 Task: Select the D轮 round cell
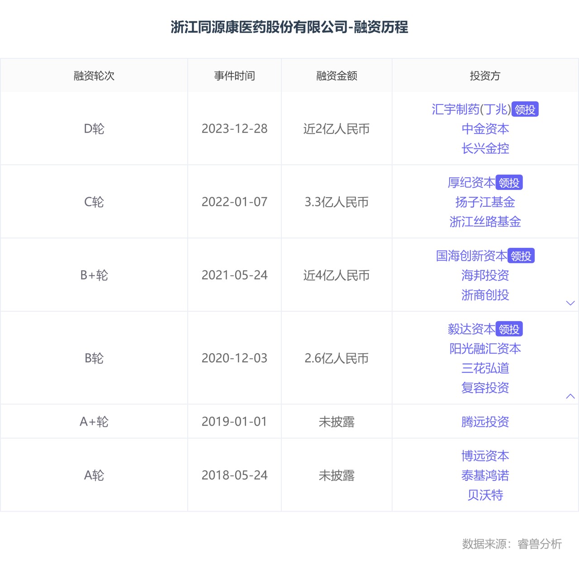94,129
